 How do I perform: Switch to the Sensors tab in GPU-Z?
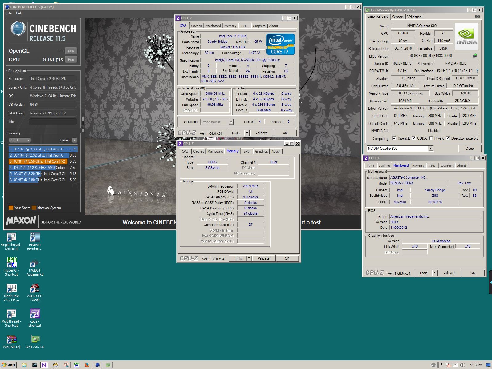398,17
